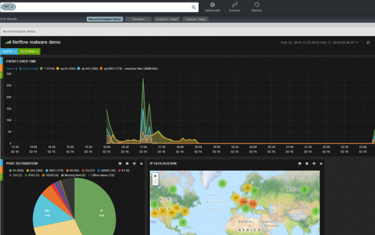Toggle port 9001 (179) in pie legend
The image size is (375, 235).
(x=54, y=171)
